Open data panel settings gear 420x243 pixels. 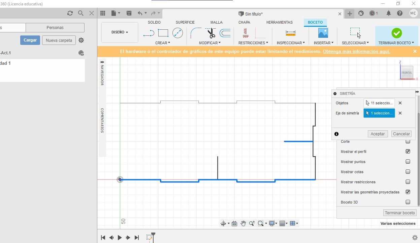point(81,40)
